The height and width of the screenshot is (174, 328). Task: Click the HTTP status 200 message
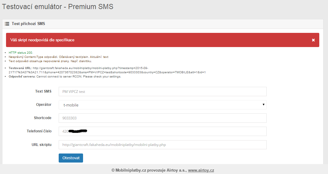21,52
